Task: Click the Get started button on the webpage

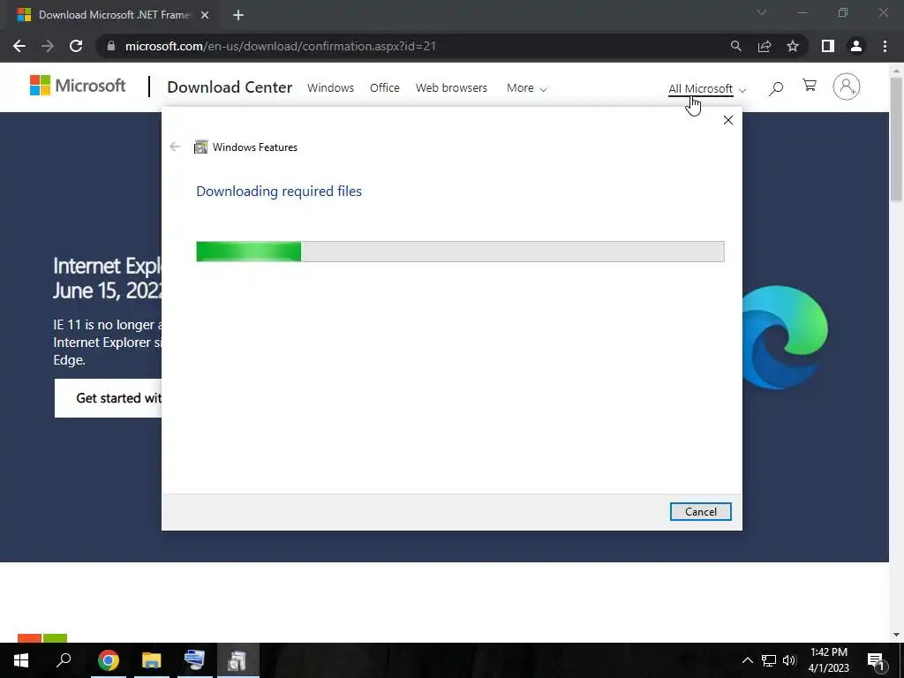Action: (109, 398)
